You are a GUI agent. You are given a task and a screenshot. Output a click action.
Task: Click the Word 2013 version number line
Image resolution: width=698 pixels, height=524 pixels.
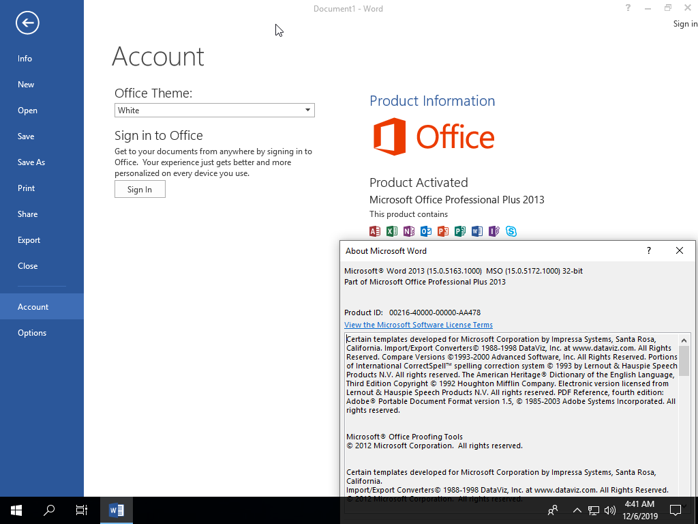(464, 271)
